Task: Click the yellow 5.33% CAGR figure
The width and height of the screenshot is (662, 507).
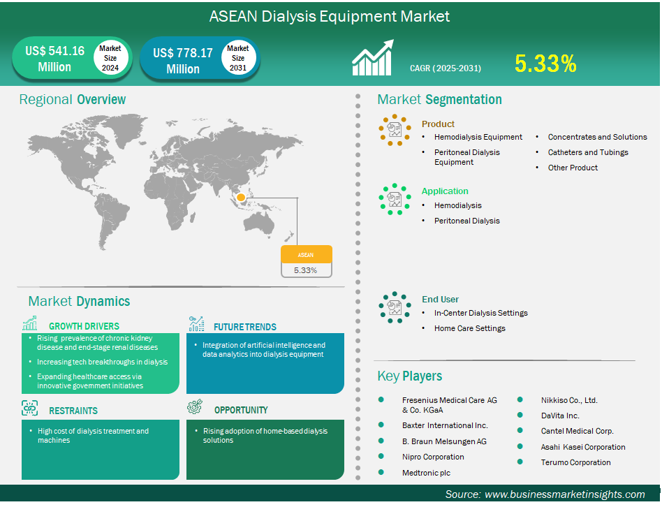Action: pos(545,64)
